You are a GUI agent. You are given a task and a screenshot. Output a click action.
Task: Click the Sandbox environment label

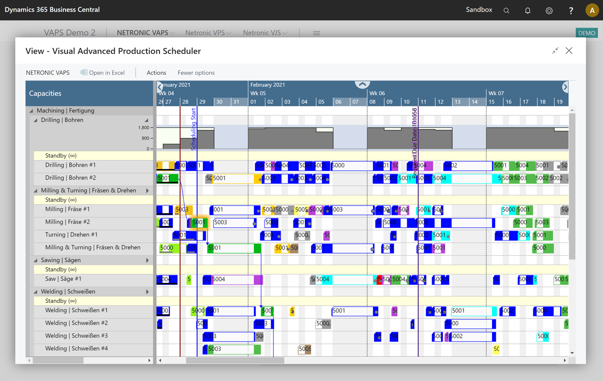479,9
